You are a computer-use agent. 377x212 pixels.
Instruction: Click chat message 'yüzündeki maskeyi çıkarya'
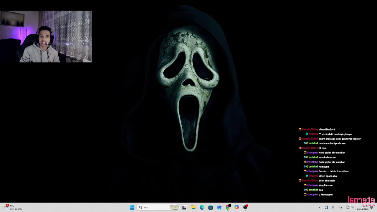(x=336, y=134)
